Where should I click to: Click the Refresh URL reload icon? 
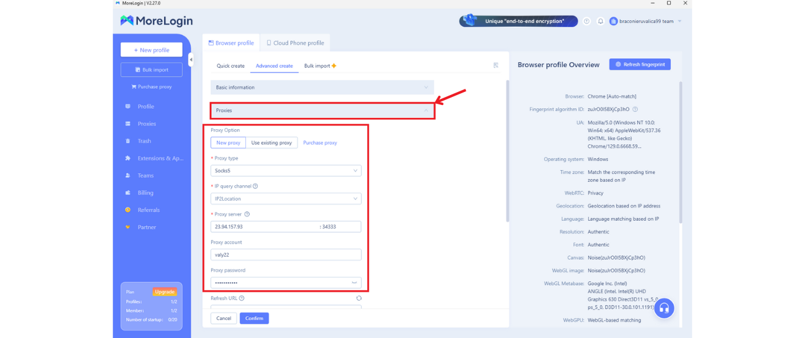[x=359, y=298]
